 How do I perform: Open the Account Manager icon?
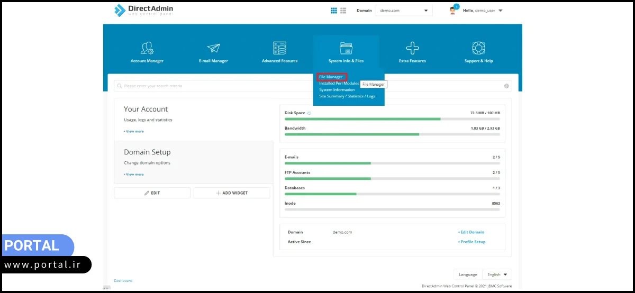(147, 48)
